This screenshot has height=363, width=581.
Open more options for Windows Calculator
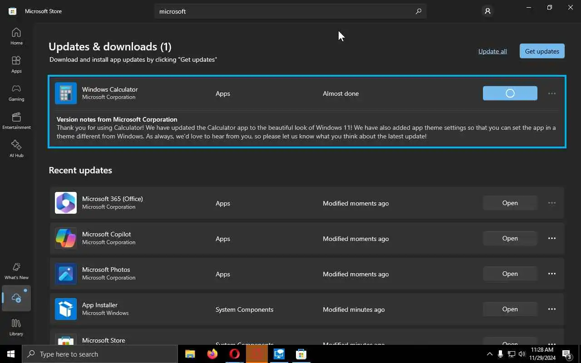(x=552, y=93)
